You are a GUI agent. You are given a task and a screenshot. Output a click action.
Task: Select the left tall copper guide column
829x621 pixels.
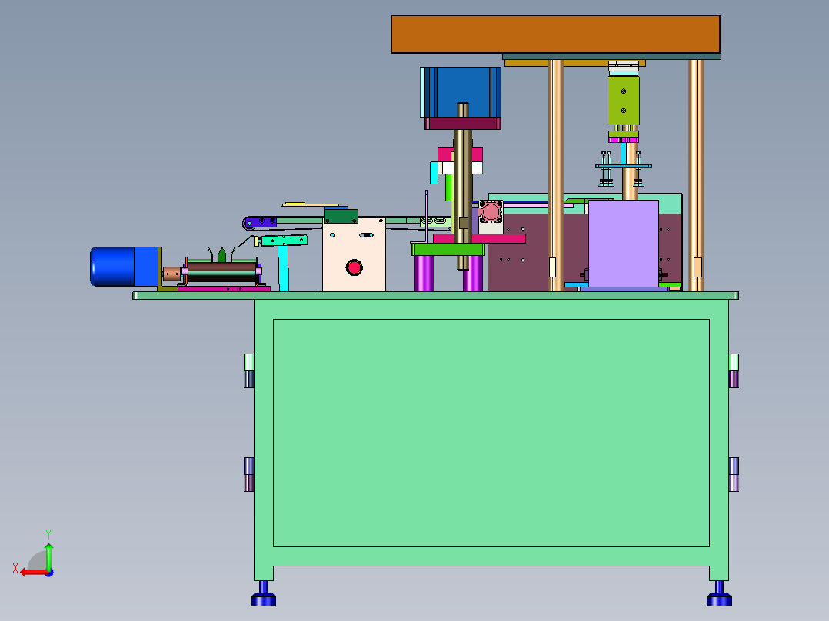coord(556,175)
